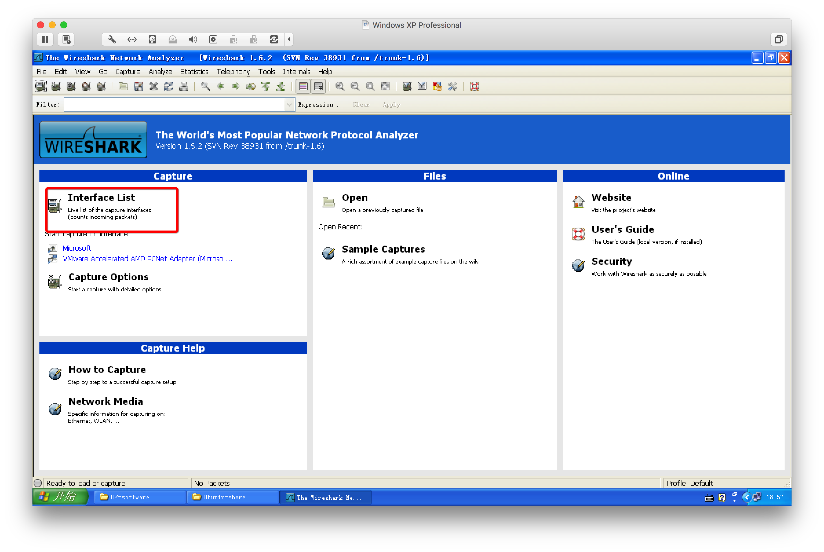Click into the Filter text field
This screenshot has height=552, width=824.
(x=174, y=105)
